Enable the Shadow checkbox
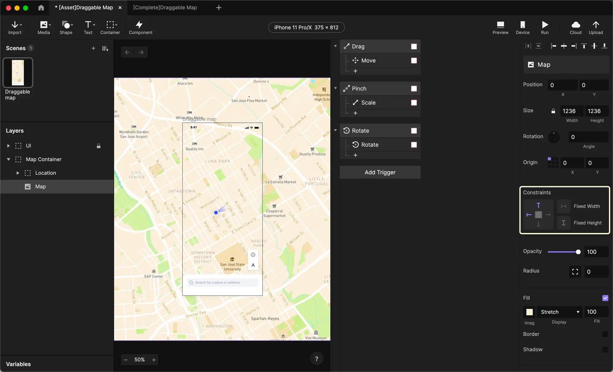Screen dimensions: 613x372 click(x=605, y=349)
